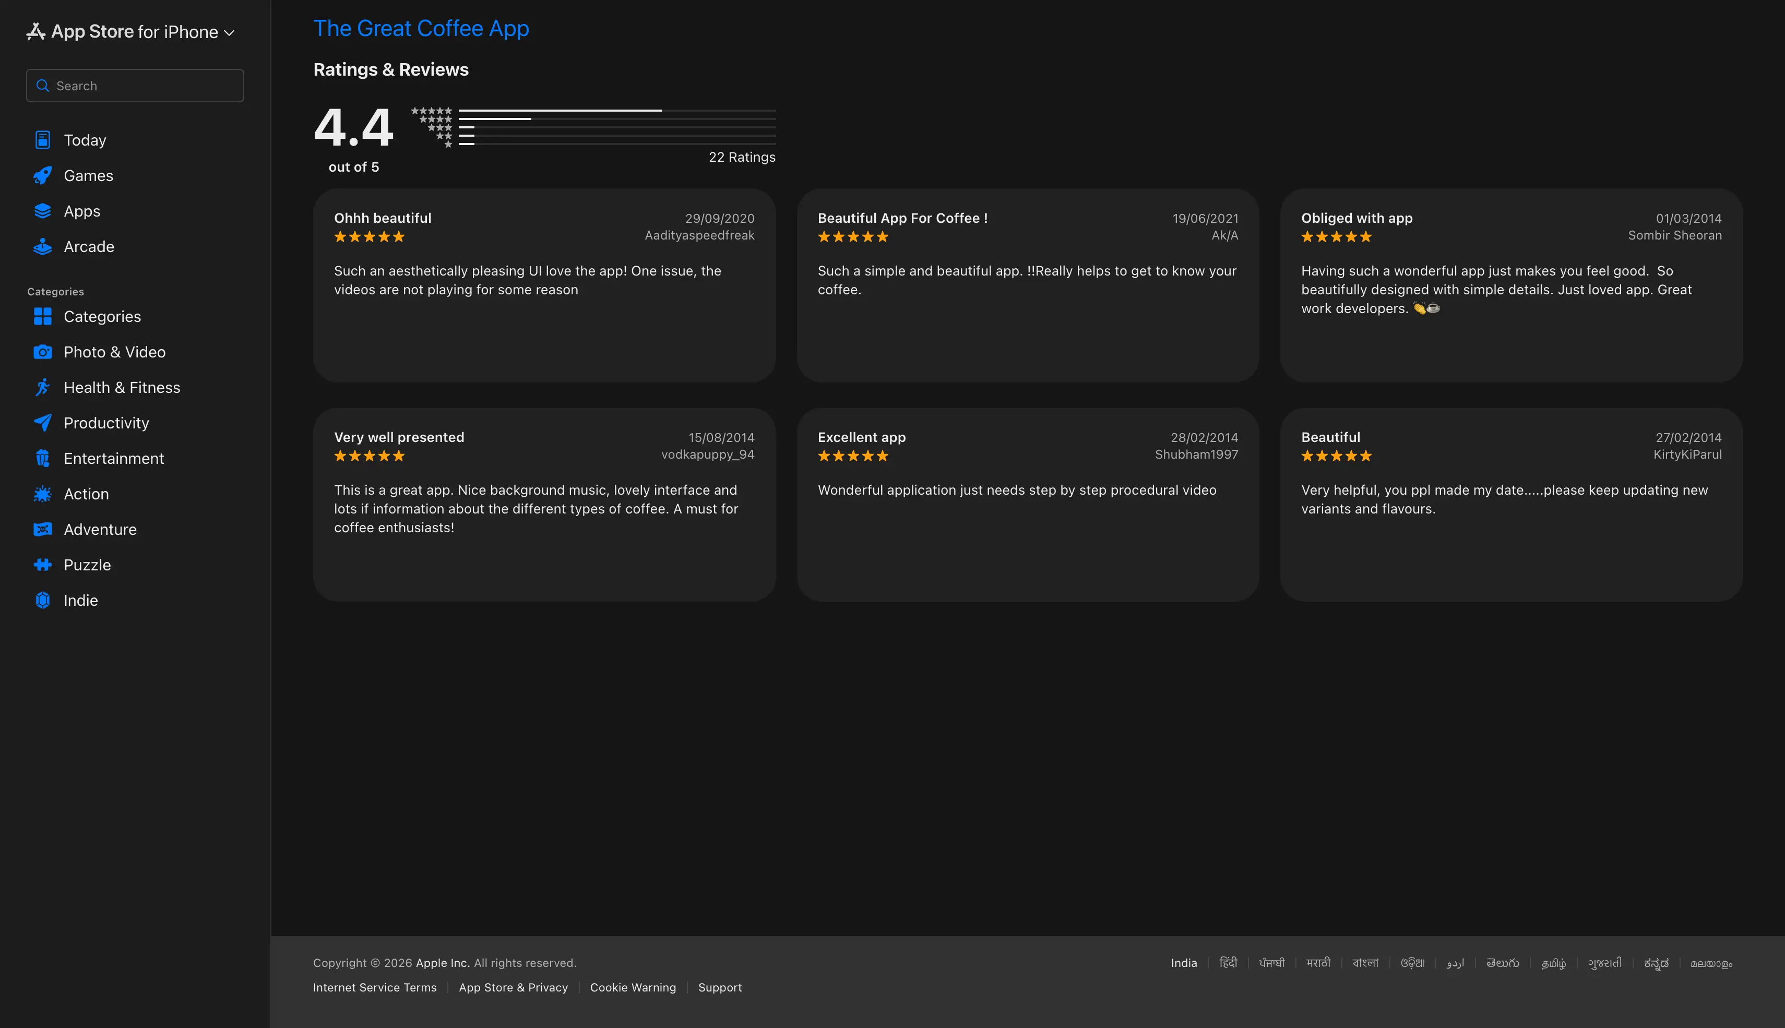This screenshot has width=1785, height=1028.
Task: Click "Obliged with app" review title
Action: (x=1357, y=218)
